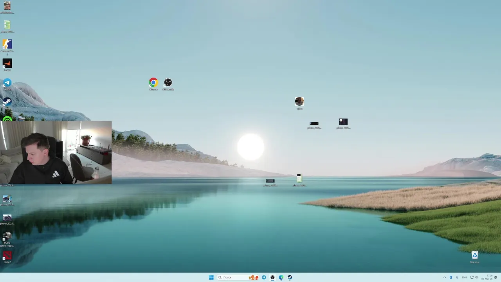Image resolution: width=501 pixels, height=282 pixels.
Task: Select the OBS Studio desktop shortcut
Action: click(168, 84)
